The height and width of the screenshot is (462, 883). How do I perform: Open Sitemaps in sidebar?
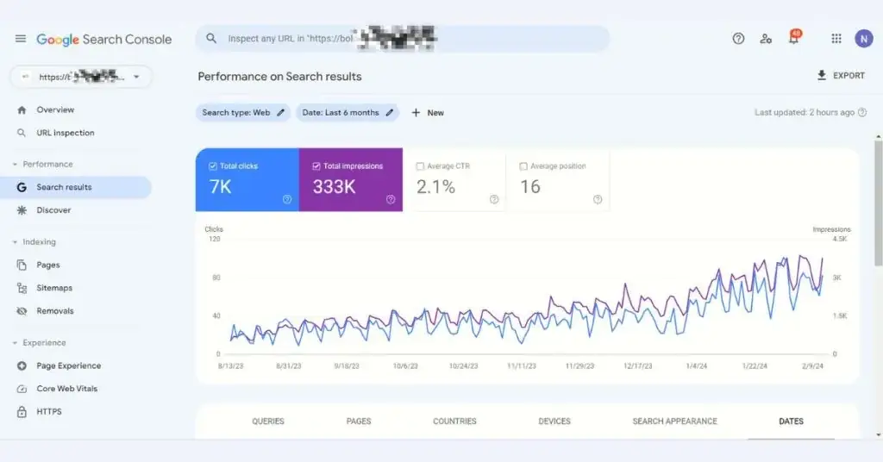point(54,288)
